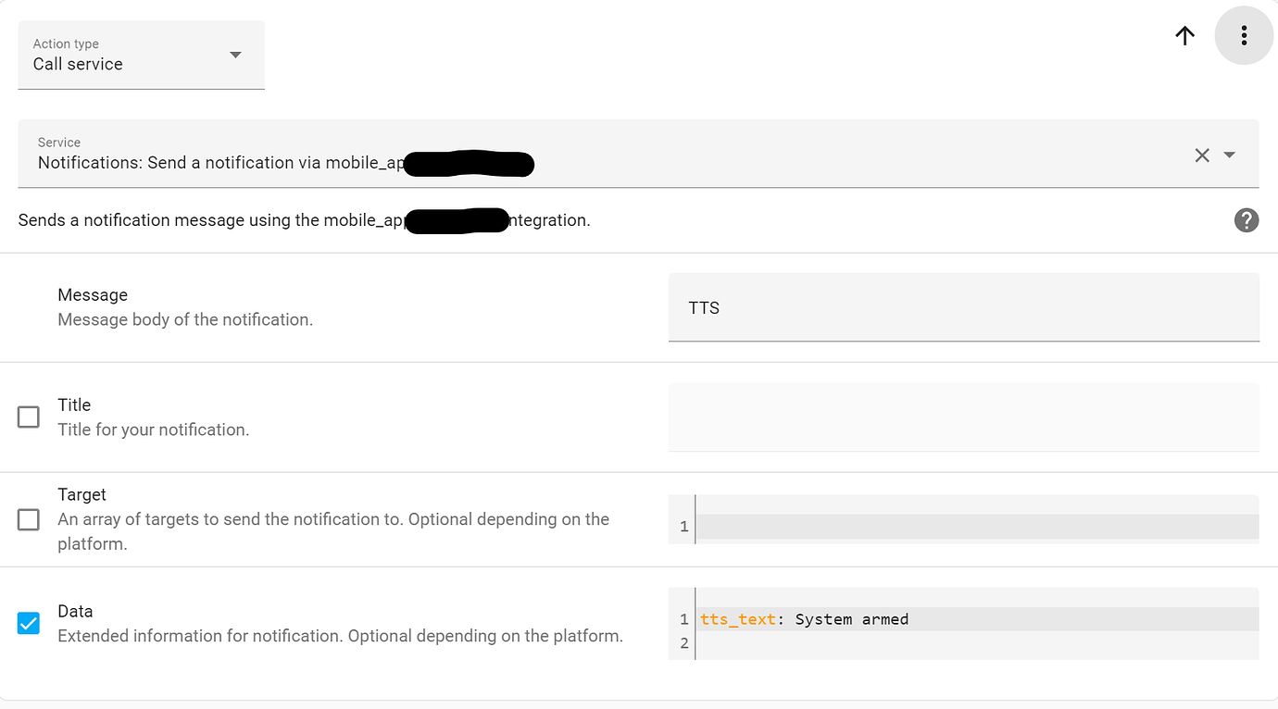Expand the Action type dropdown
1278x709 pixels.
[x=142, y=56]
